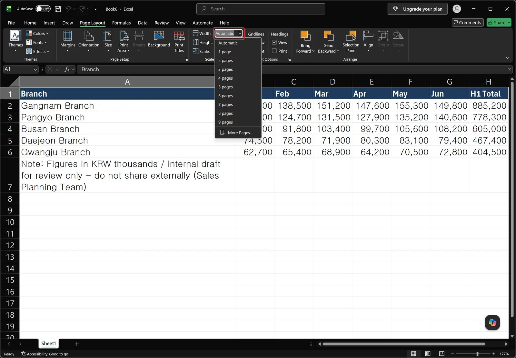Switch to Page Break Preview in status bar
This screenshot has width=516, height=358.
coord(442,354)
